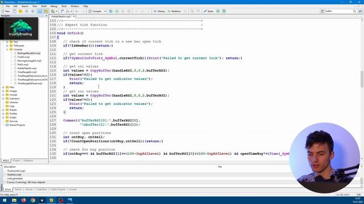Select MovingAverageEA.mq5 in Navigator

(29, 61)
